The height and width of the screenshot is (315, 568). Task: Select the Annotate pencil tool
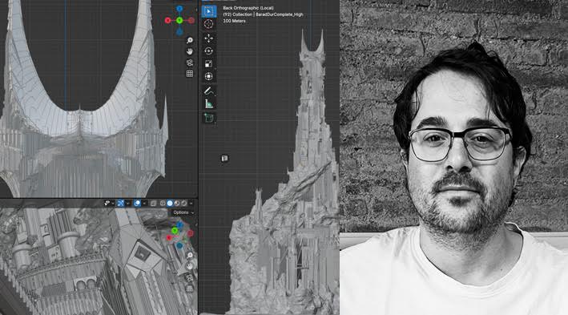[x=208, y=91]
